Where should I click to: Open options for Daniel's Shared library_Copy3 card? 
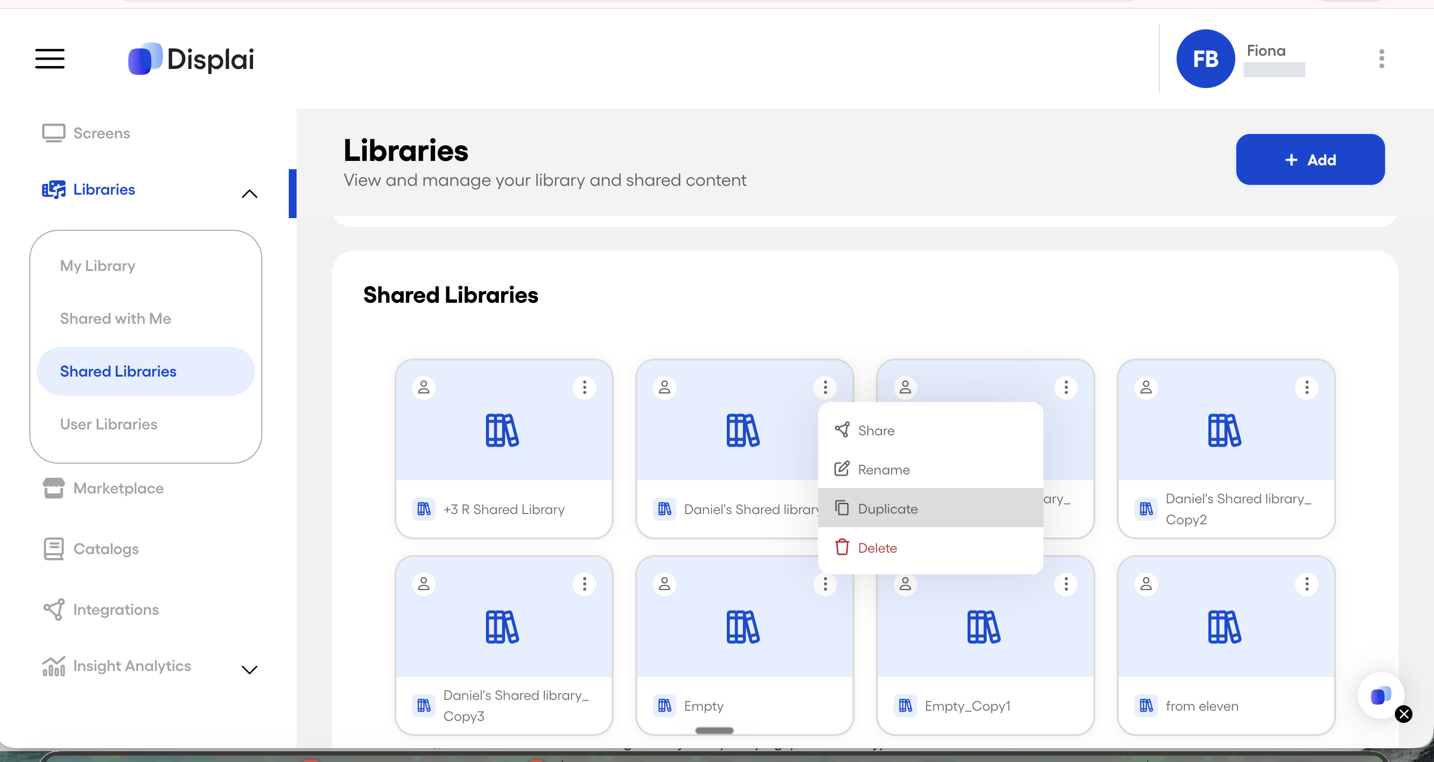584,584
